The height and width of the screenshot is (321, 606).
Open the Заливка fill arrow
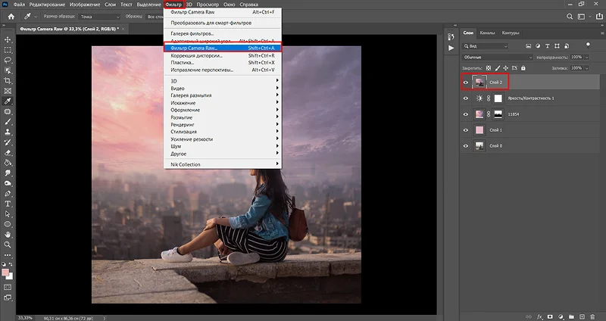coord(587,68)
